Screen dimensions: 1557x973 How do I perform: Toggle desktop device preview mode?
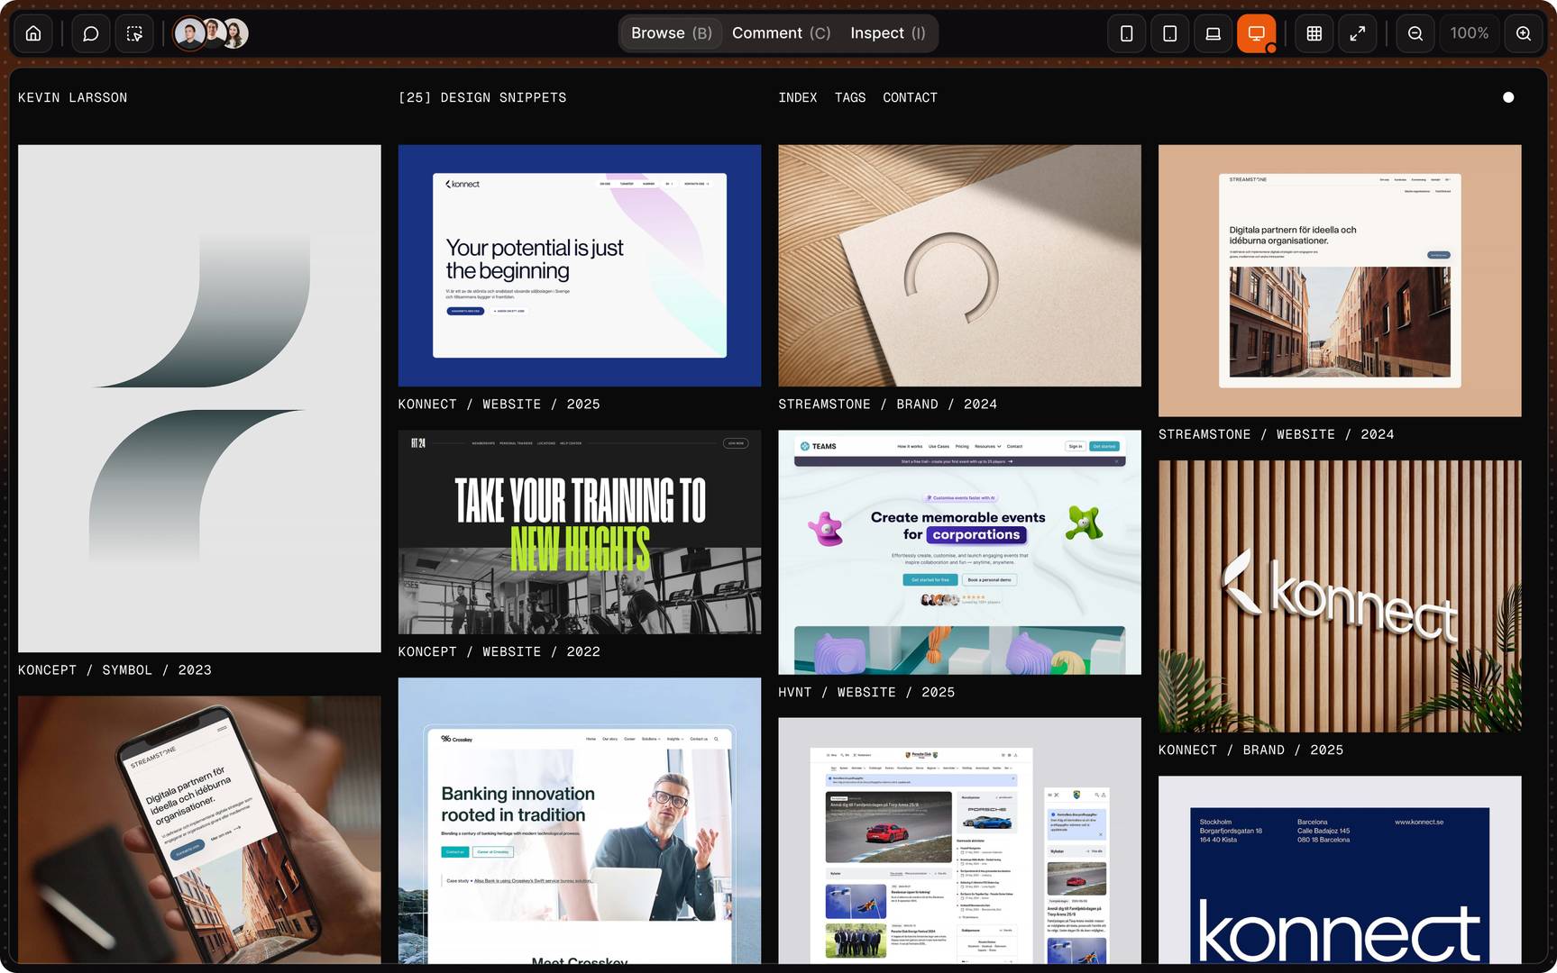click(x=1256, y=33)
